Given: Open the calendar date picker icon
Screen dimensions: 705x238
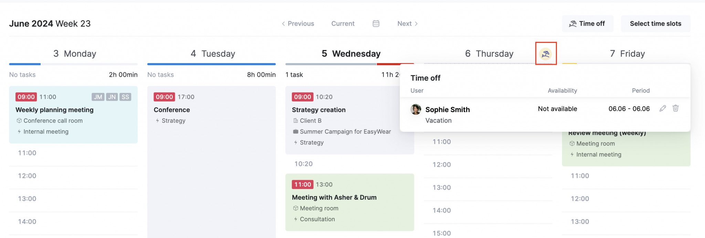Looking at the screenshot, I should (x=376, y=23).
